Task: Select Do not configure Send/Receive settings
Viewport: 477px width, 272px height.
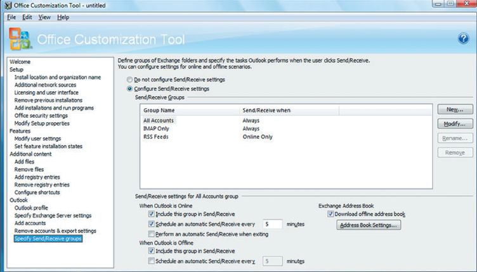Action: click(130, 80)
